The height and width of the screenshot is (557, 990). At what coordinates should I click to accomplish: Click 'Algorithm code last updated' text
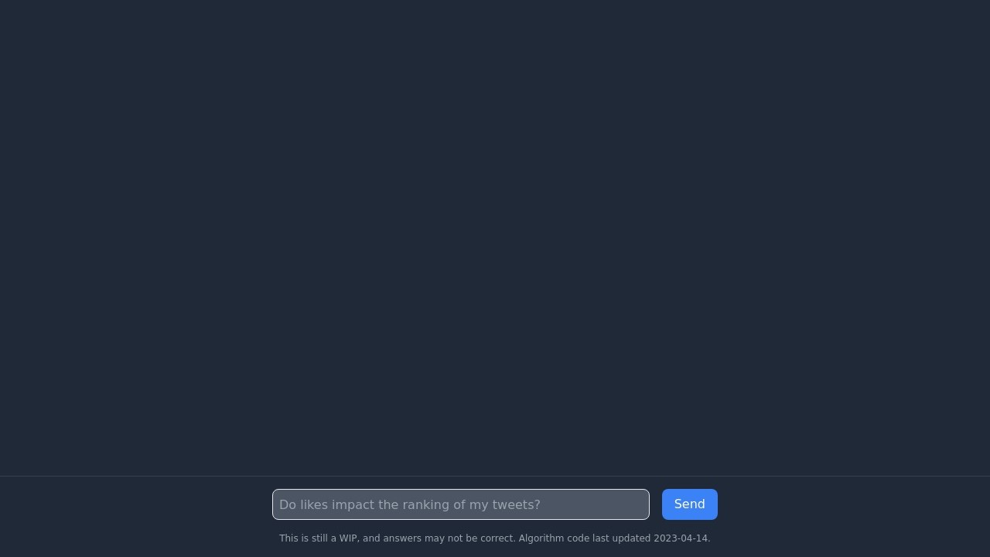tap(584, 538)
